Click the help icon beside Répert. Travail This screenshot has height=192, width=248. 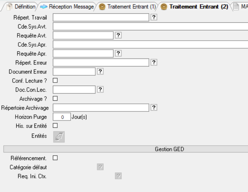tap(154, 17)
